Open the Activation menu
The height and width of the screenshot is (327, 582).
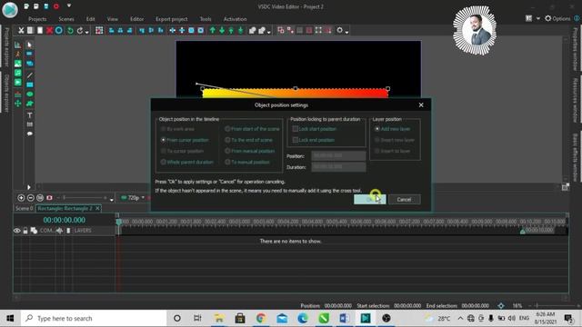(235, 19)
